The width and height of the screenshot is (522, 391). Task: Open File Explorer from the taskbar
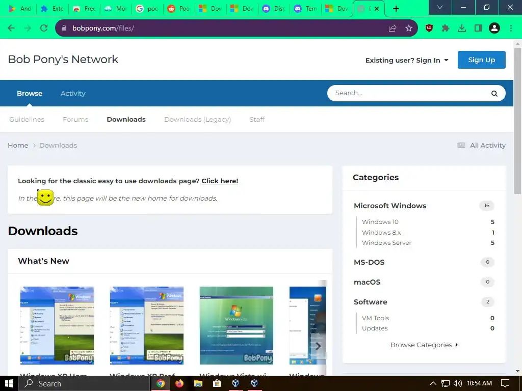click(198, 383)
